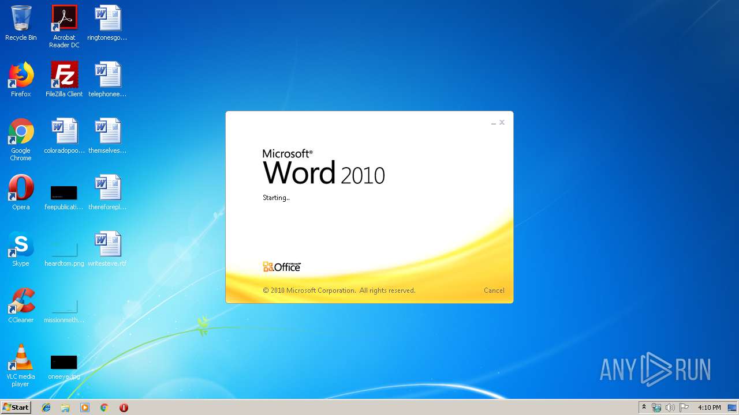Launch Internet Explorer from taskbar
This screenshot has width=739, height=415.
[x=46, y=408]
